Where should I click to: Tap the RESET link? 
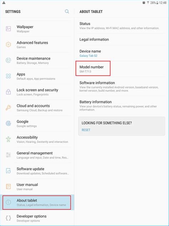(86, 130)
